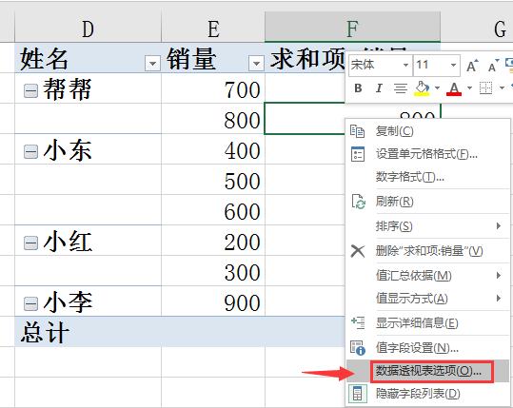Viewport: 513px width, 408px height.
Task: Click the value field settings icon
Action: coord(358,348)
